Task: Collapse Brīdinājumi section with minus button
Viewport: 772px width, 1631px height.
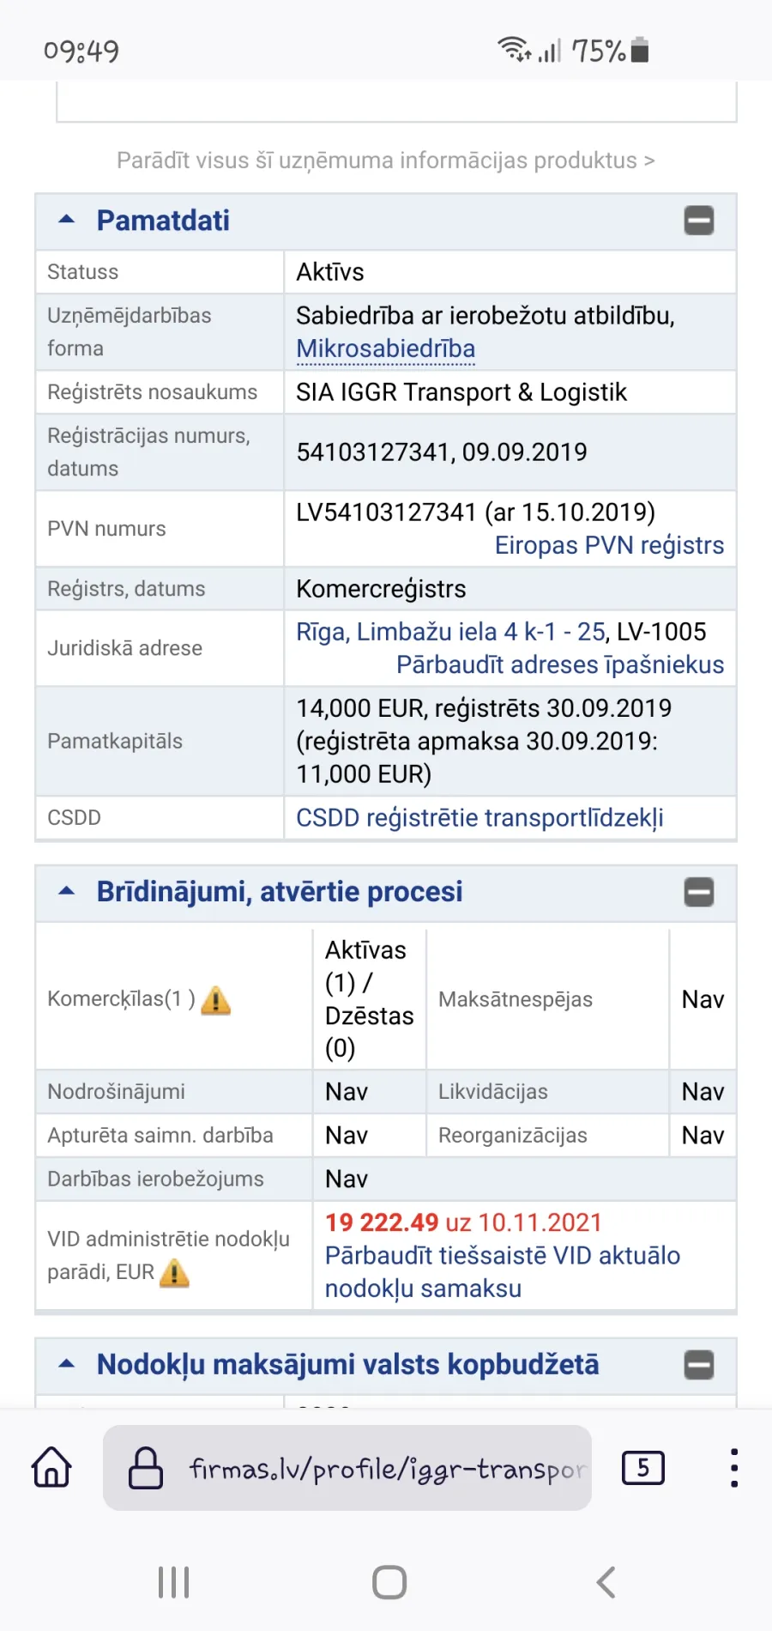Action: coord(699,893)
